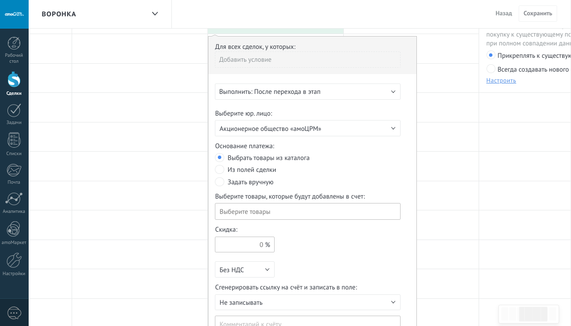
Task: Open the Списки lists icon
Action: tap(14, 141)
